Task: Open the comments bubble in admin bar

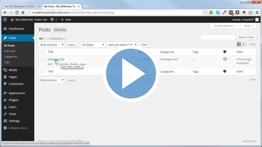Action: (53, 20)
